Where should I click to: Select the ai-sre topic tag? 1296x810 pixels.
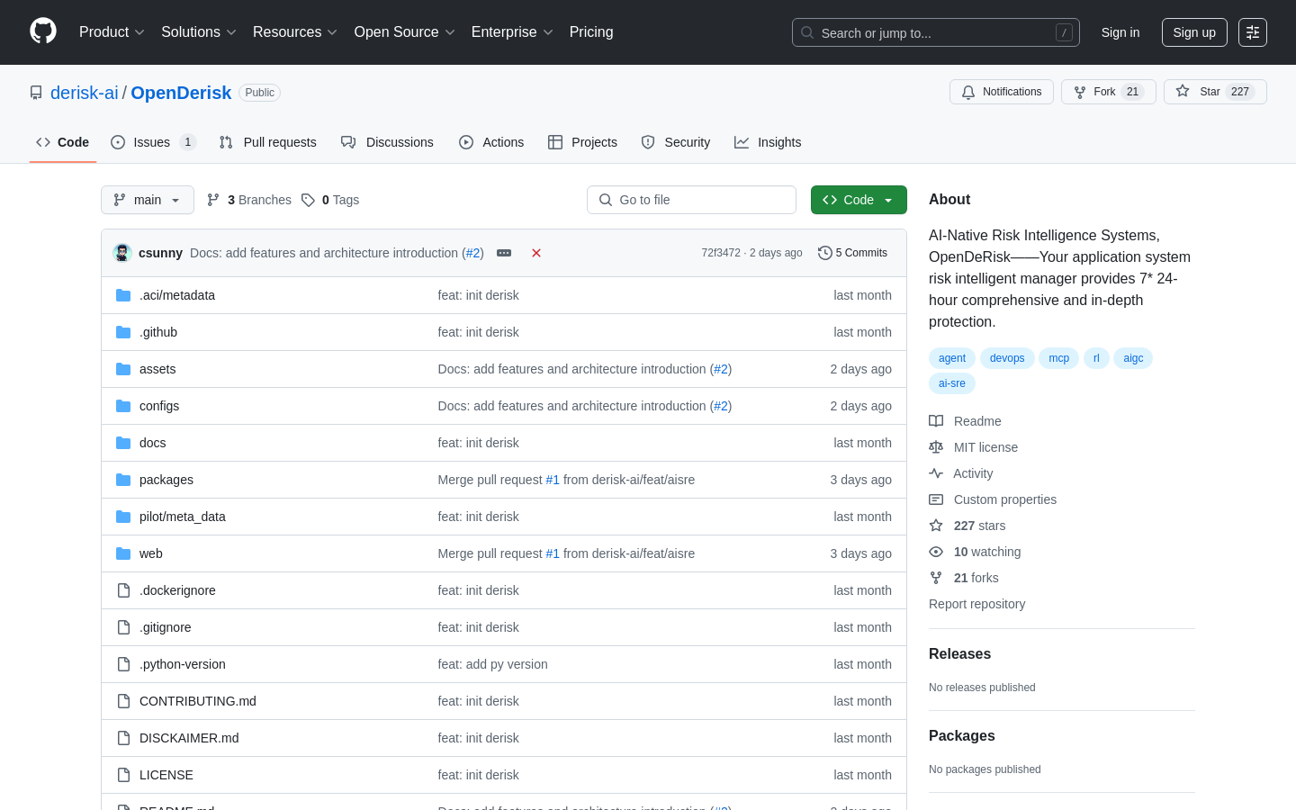pyautogui.click(x=952, y=383)
